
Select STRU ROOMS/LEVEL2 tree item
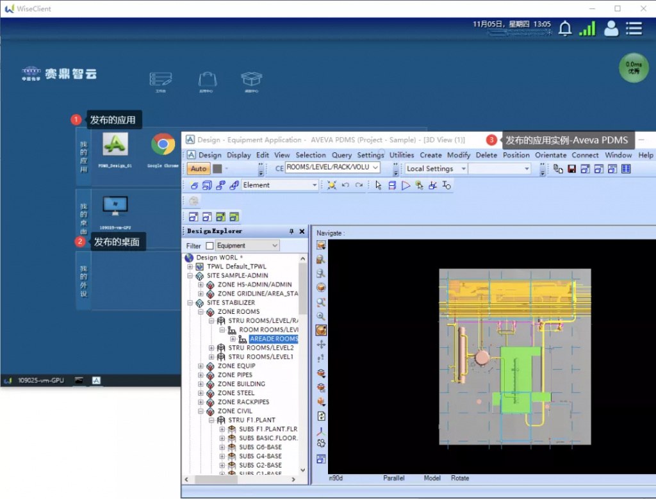261,348
